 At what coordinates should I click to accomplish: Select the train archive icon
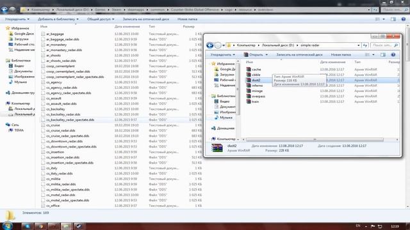click(249, 102)
